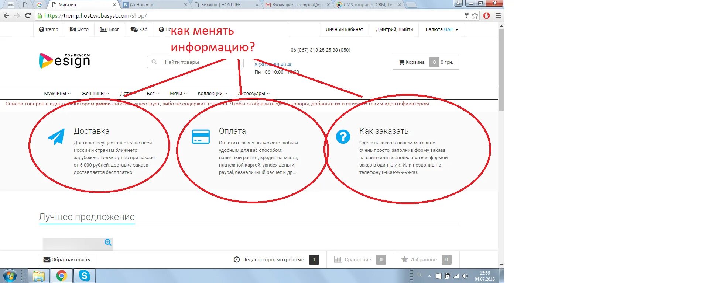Viewport: 709px width, 283px height.
Task: Switch to the Входящие Gmail tab
Action: coord(297,5)
